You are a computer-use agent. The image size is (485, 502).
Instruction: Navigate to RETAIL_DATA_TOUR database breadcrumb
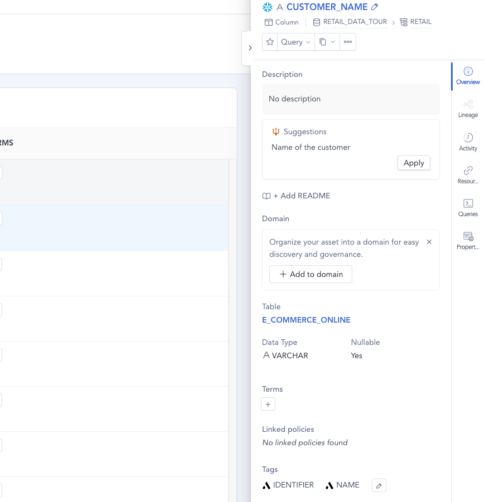coord(355,22)
